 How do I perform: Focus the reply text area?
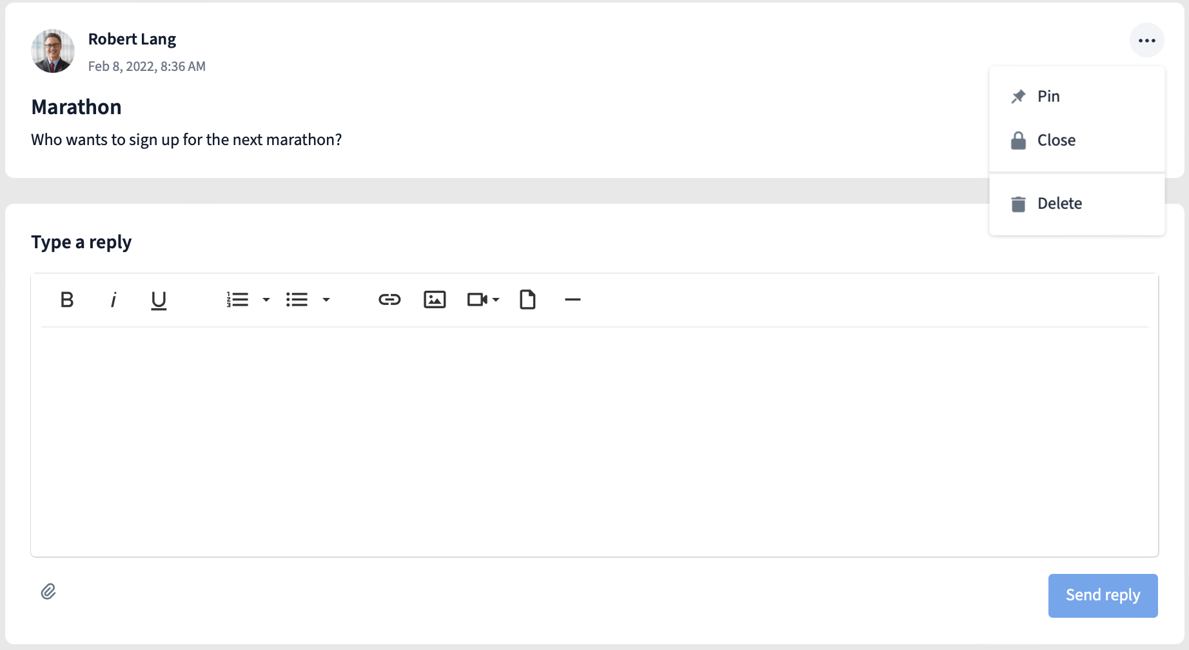(x=594, y=442)
